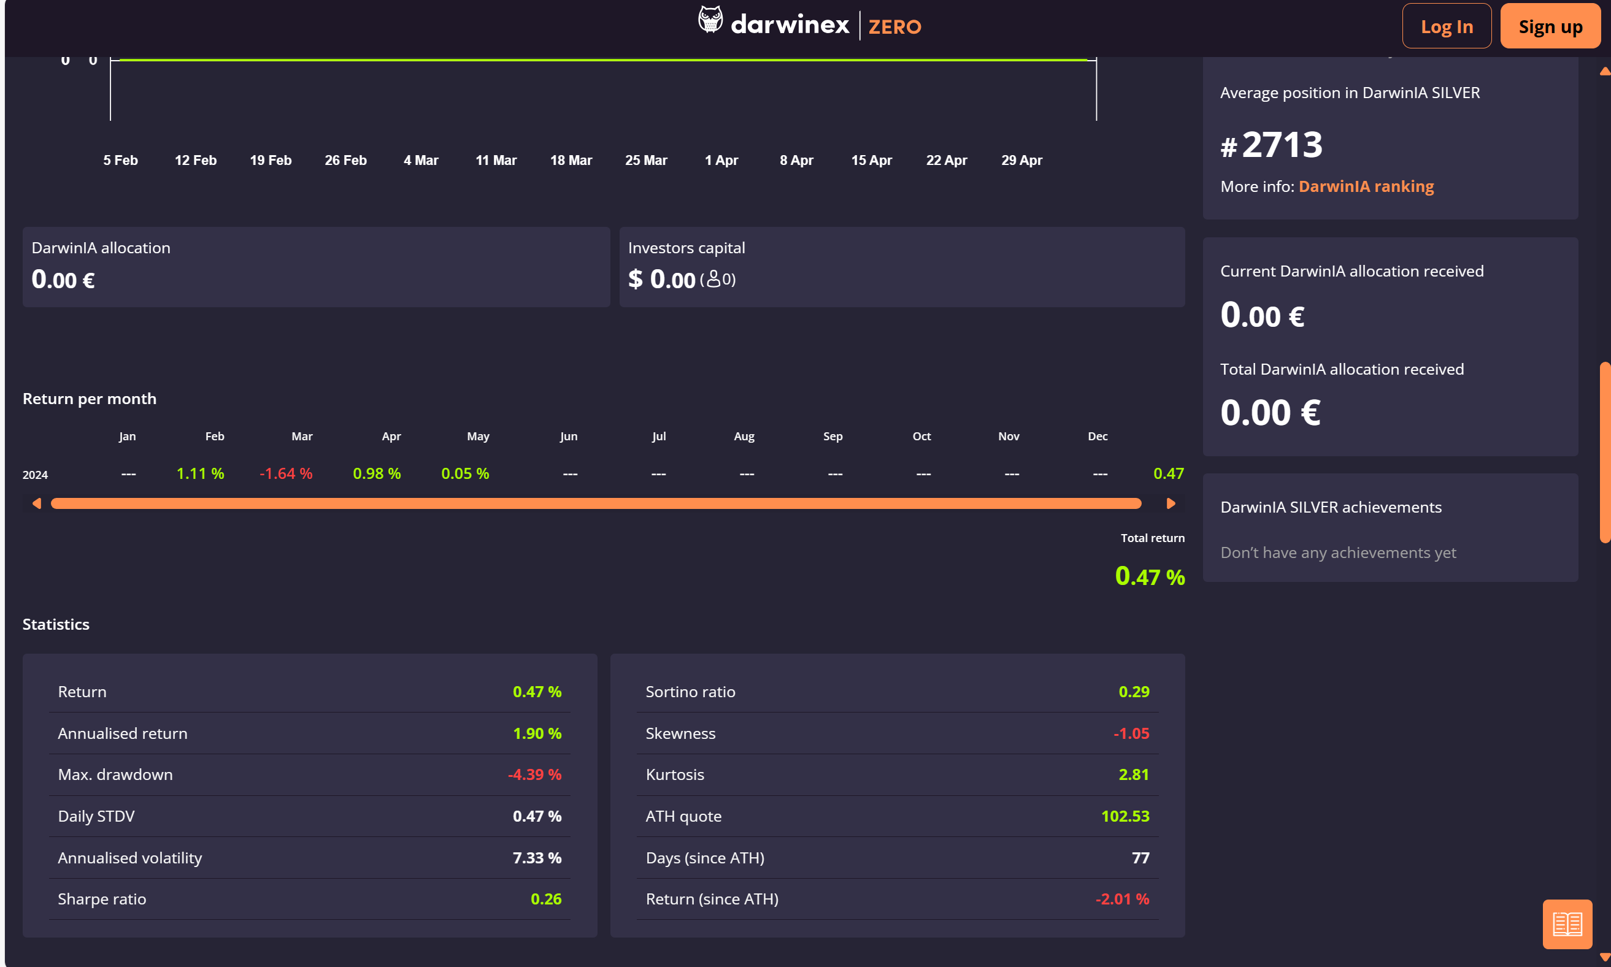Select the 29 Apr chart date label
Image resolution: width=1611 pixels, height=967 pixels.
click(1021, 160)
